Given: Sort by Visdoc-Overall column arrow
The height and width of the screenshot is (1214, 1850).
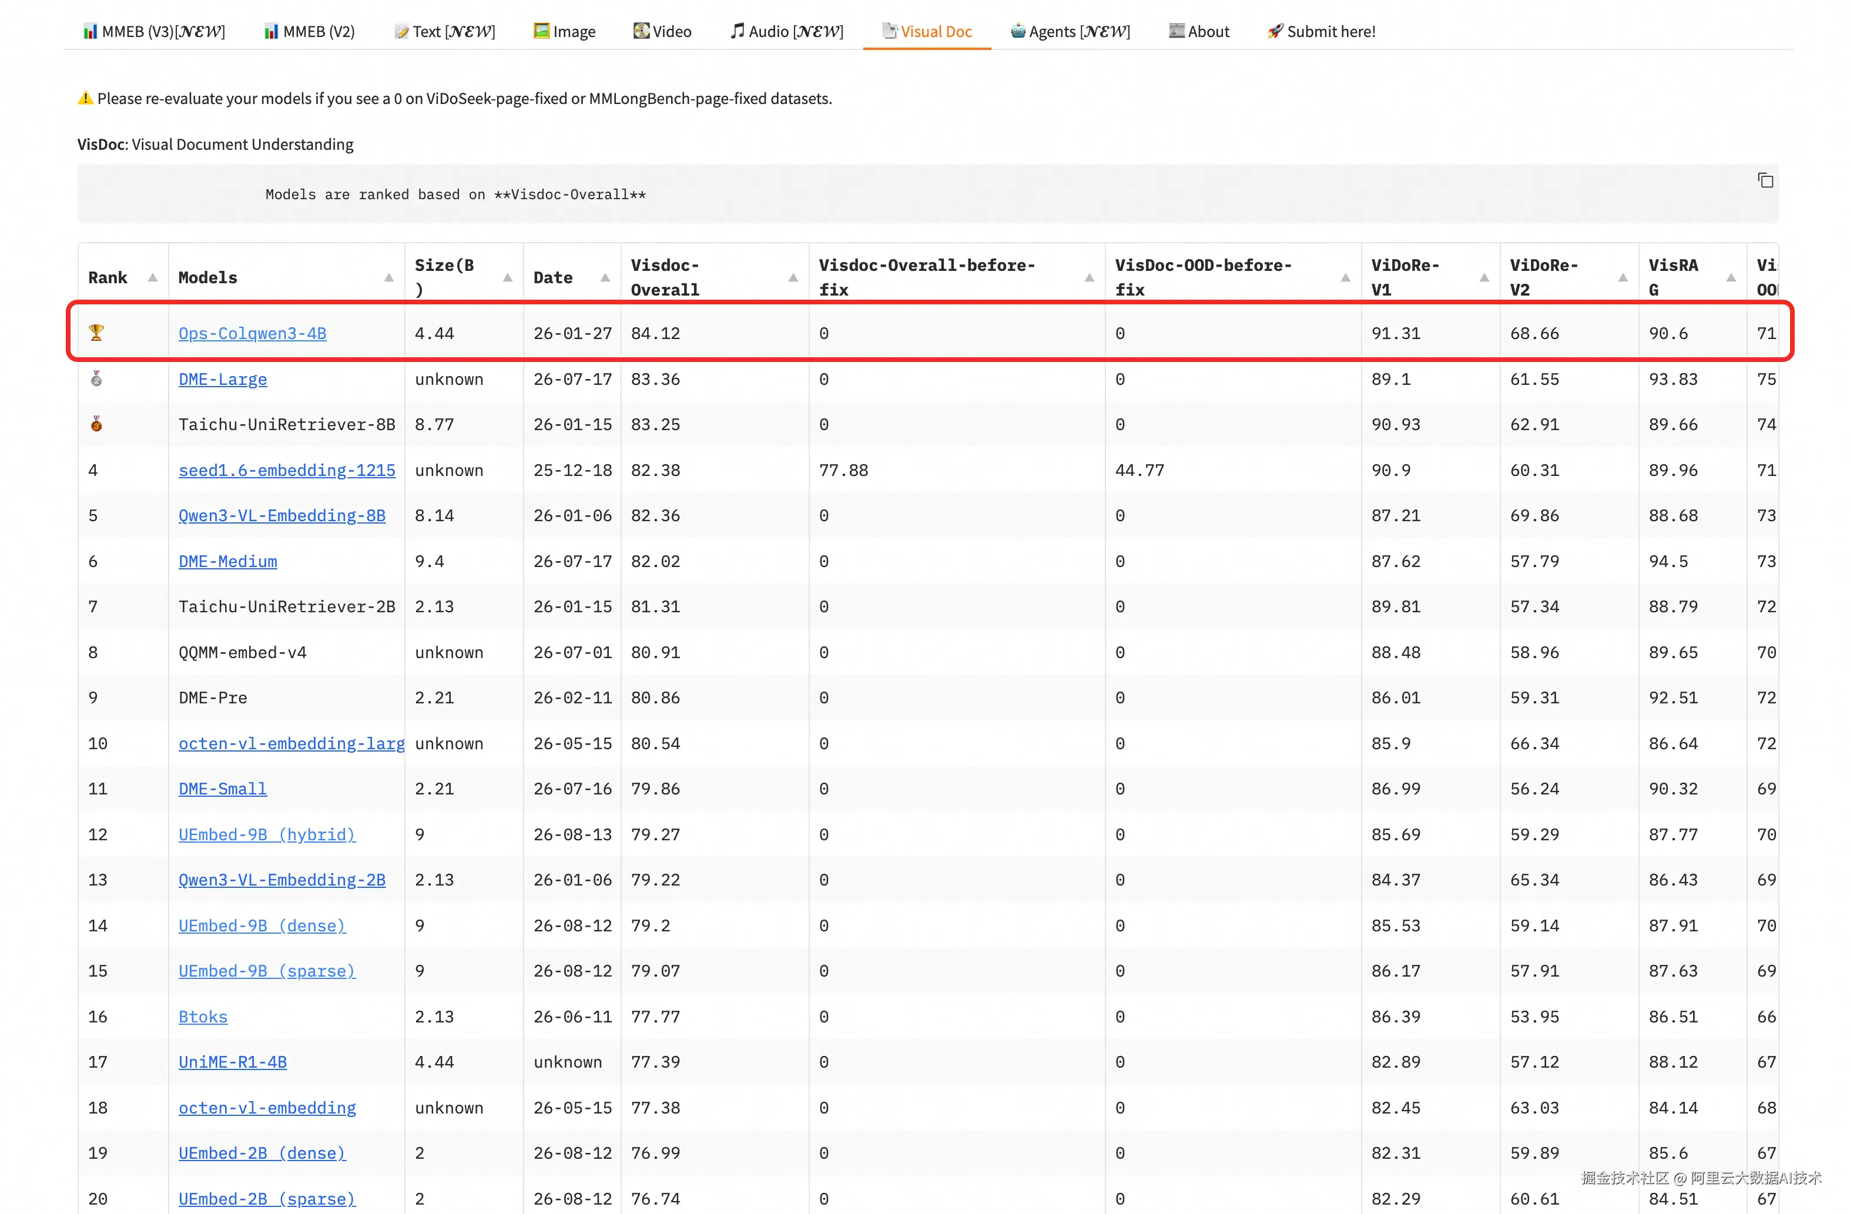Looking at the screenshot, I should coord(793,277).
